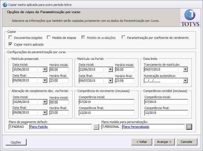The width and height of the screenshot is (203, 151).
Task: Uncheck Copiar matriz aplicada
Action: point(11,44)
